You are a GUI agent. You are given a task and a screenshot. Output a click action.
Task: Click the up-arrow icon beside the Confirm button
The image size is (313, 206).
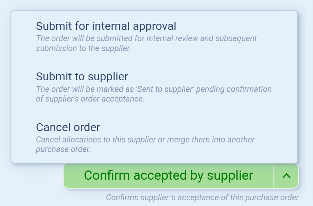[286, 176]
